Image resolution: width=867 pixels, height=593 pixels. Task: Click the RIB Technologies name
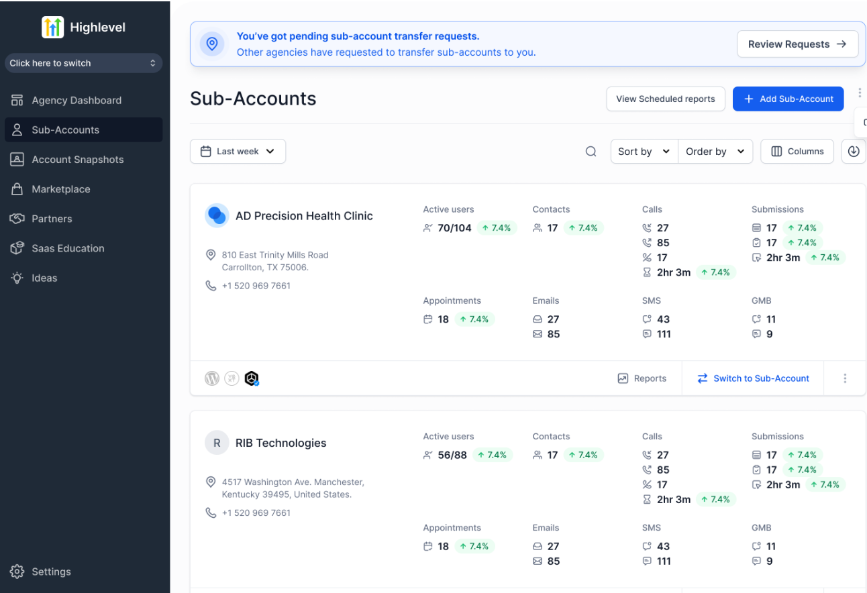coord(281,443)
